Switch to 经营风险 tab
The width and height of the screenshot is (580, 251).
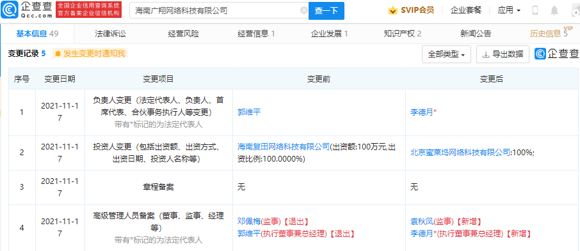(x=183, y=34)
